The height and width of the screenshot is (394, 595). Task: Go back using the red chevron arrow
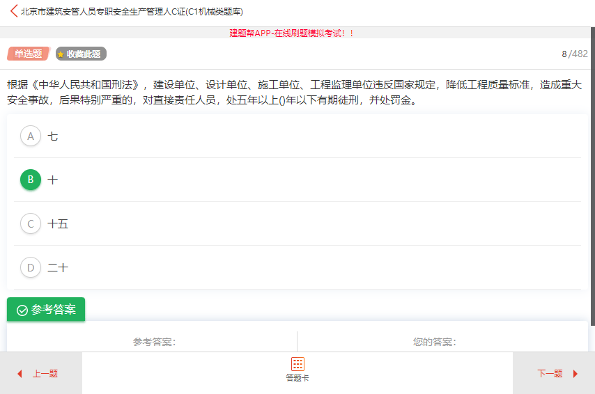[x=14, y=11]
